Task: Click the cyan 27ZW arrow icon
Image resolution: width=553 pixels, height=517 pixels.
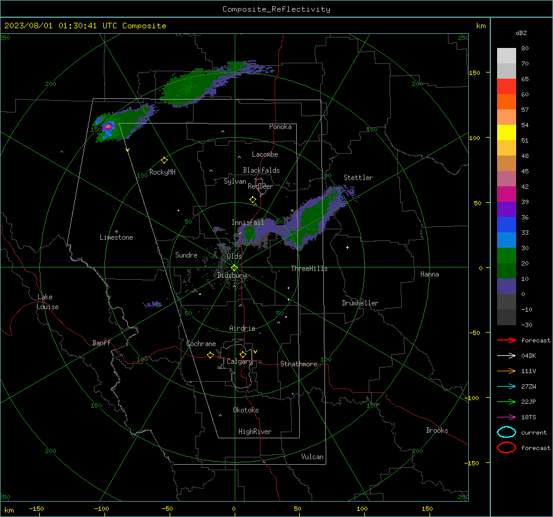Action: (x=506, y=387)
